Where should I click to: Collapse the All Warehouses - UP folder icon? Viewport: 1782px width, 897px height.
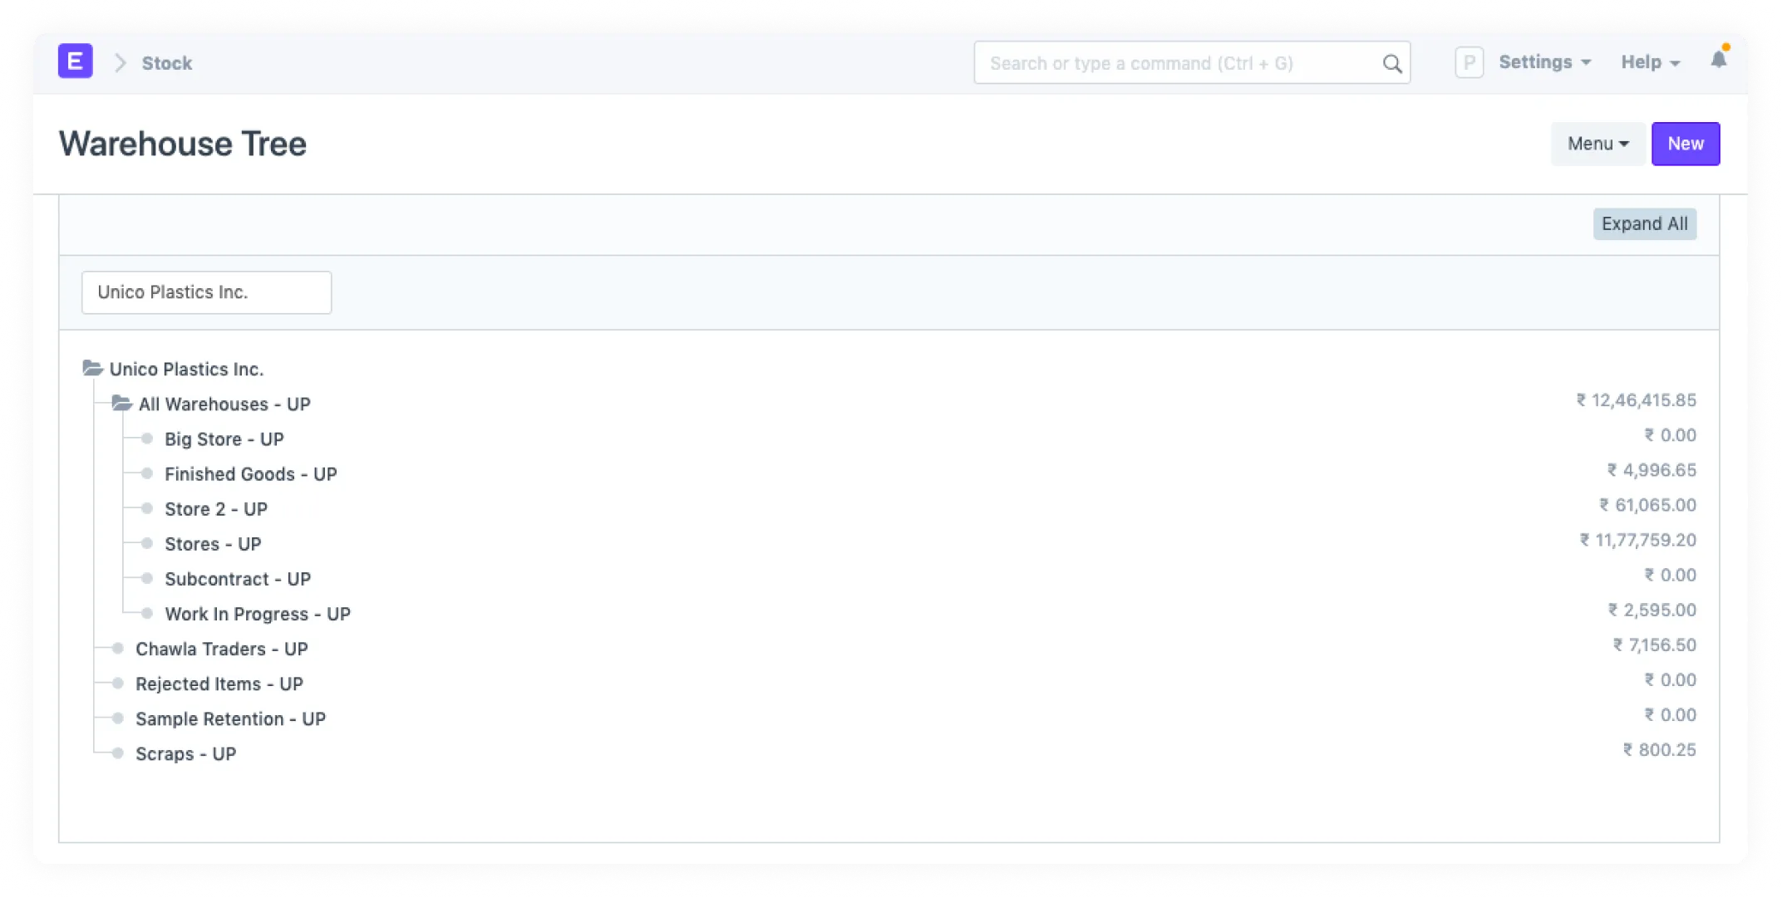pos(122,404)
